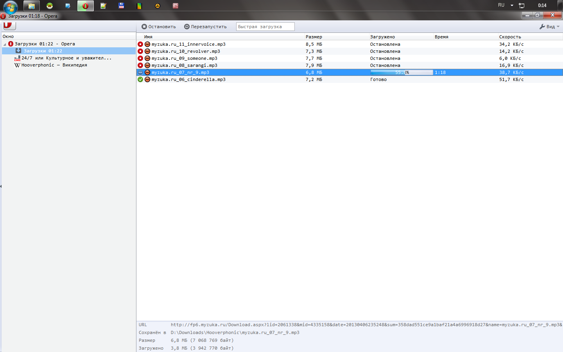The image size is (563, 352).
Task: Select Загрузки 01:22 - Opera window in tree
Action: [x=45, y=44]
